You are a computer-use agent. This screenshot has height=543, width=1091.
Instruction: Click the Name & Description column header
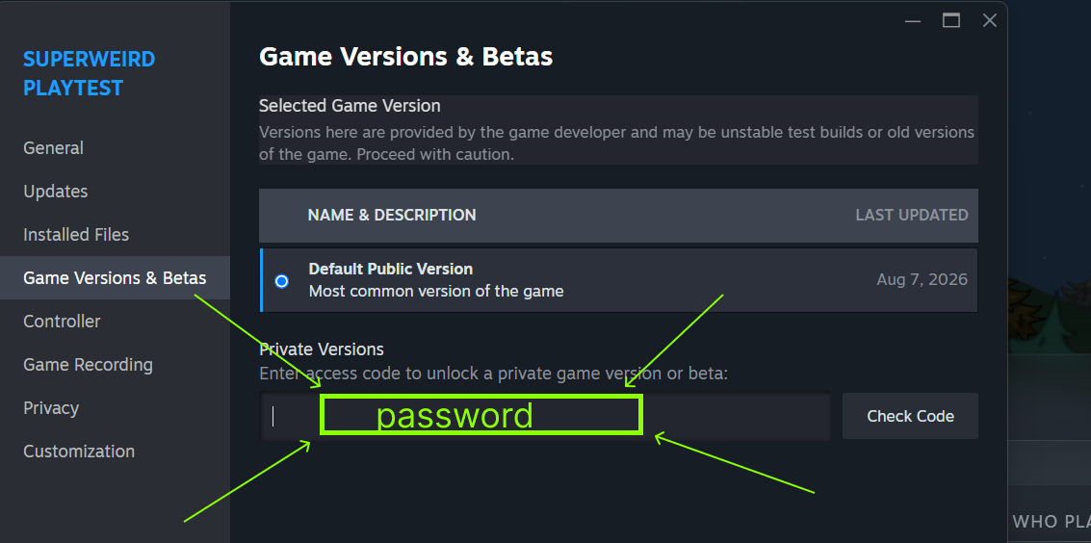point(392,216)
